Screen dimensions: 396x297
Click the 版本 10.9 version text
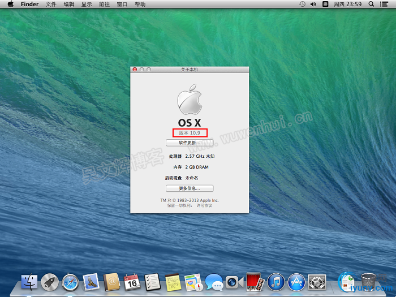(x=190, y=133)
